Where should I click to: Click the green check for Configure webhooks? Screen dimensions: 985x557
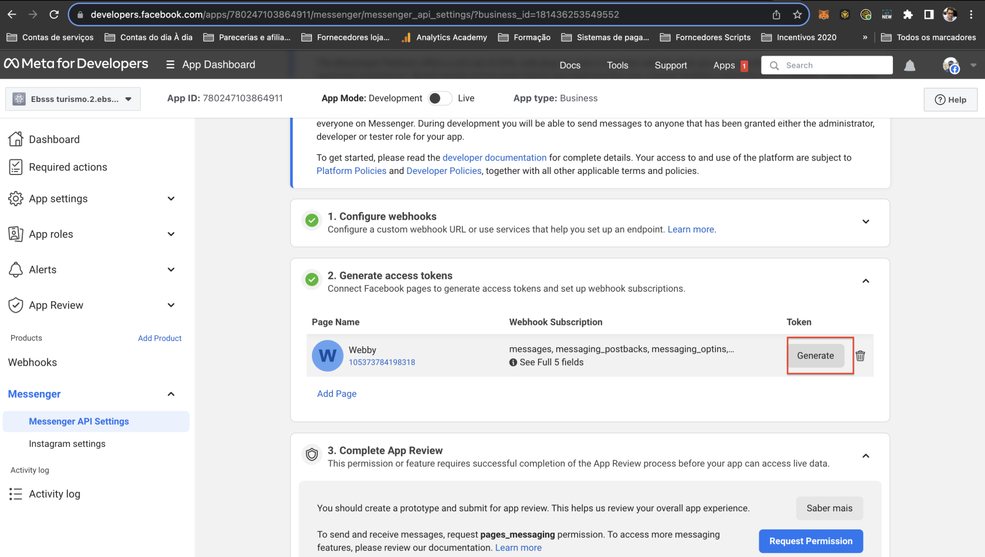[x=312, y=220]
